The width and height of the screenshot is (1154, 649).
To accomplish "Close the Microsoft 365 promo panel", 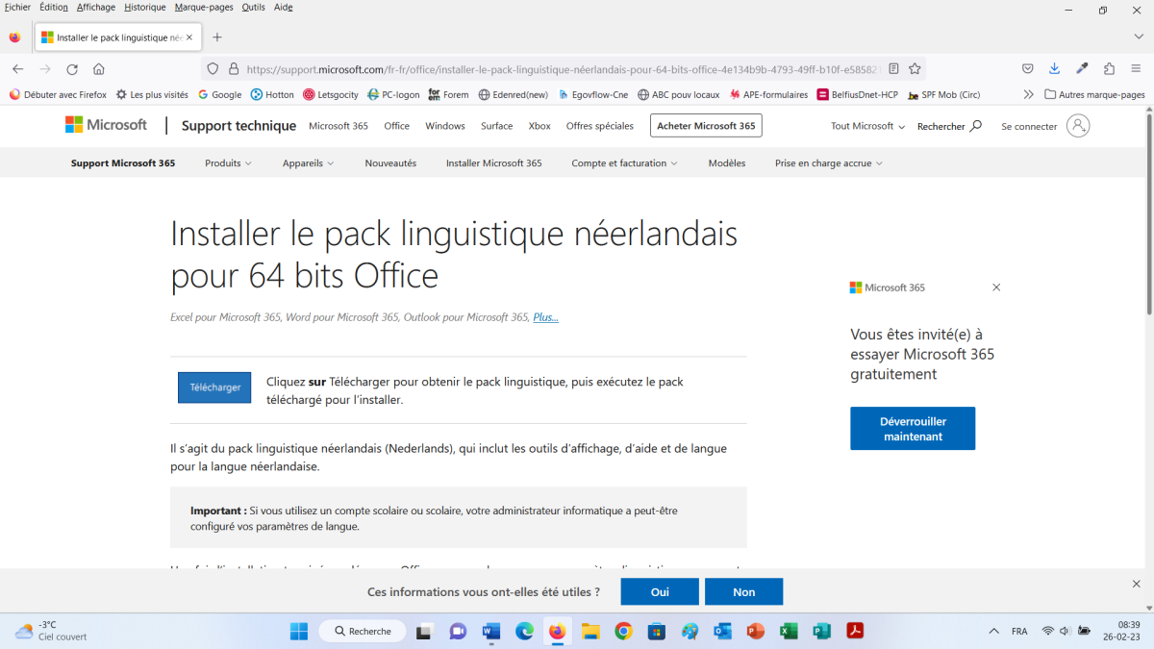I will point(996,287).
